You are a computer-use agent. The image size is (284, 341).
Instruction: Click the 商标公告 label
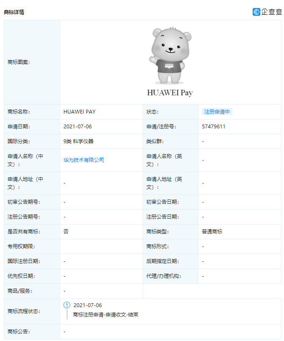pos(19,332)
